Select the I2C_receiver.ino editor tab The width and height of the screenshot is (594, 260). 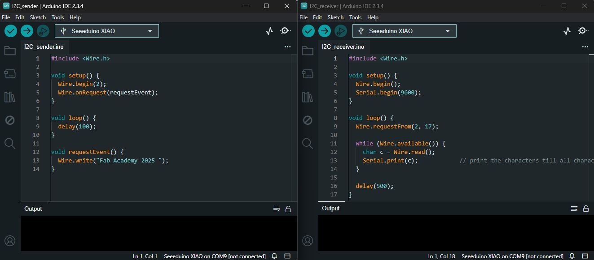pyautogui.click(x=343, y=47)
